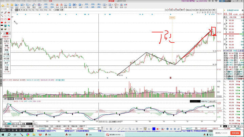Toggle the 5分 period button
The image size is (244, 137).
click(x=32, y=10)
